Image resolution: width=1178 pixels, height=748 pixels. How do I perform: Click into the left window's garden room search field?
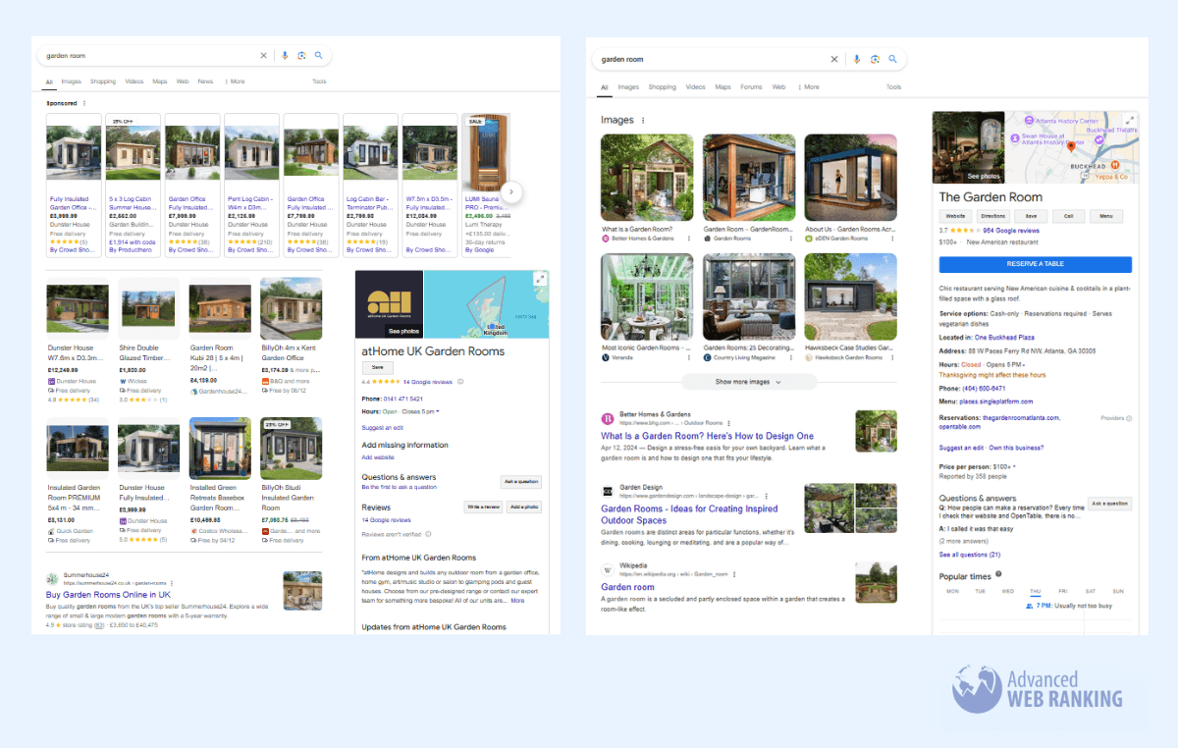point(147,56)
